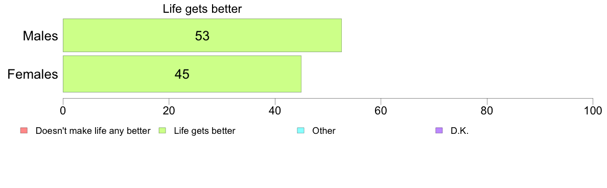This screenshot has width=607, height=188.
Task: Click the 0 tick on the axis
Action: (63, 110)
